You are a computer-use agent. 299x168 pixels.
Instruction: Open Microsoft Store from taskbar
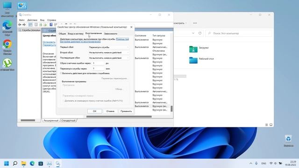pyautogui.click(x=41, y=163)
